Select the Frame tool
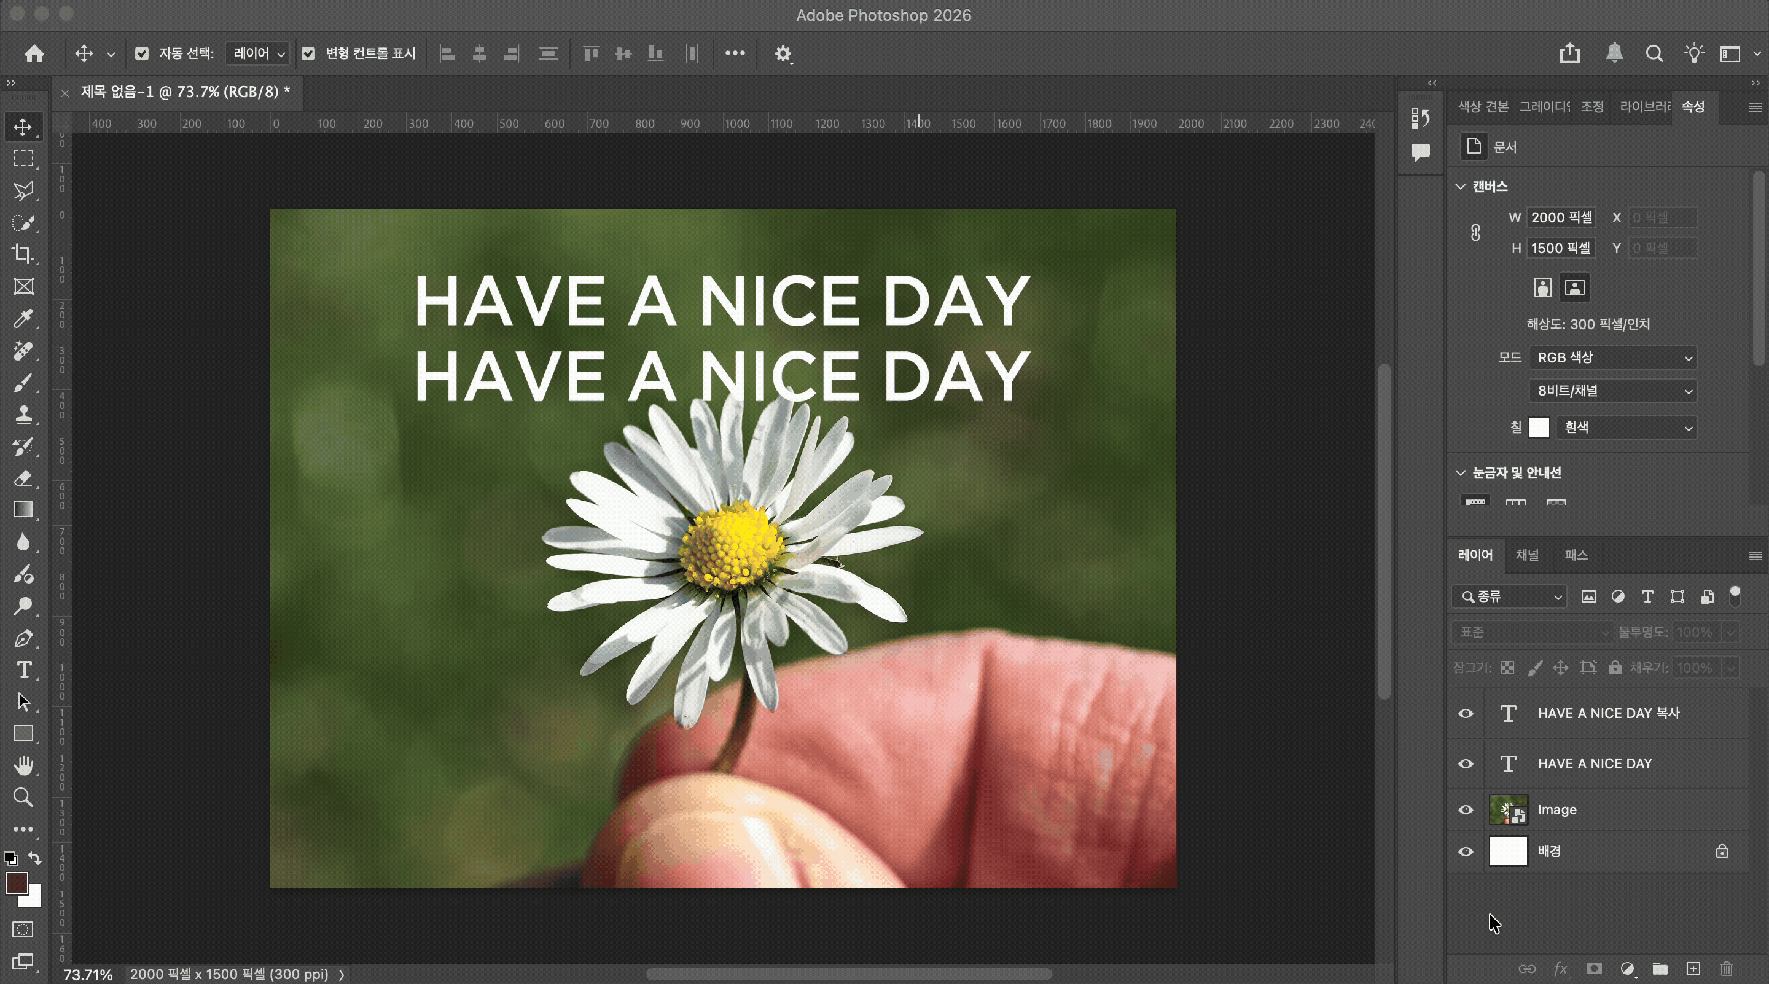 coord(23,286)
